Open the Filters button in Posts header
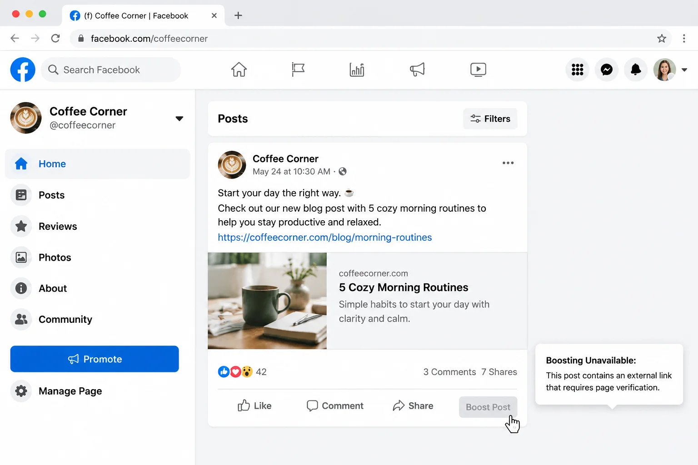This screenshot has height=465, width=698. tap(490, 119)
